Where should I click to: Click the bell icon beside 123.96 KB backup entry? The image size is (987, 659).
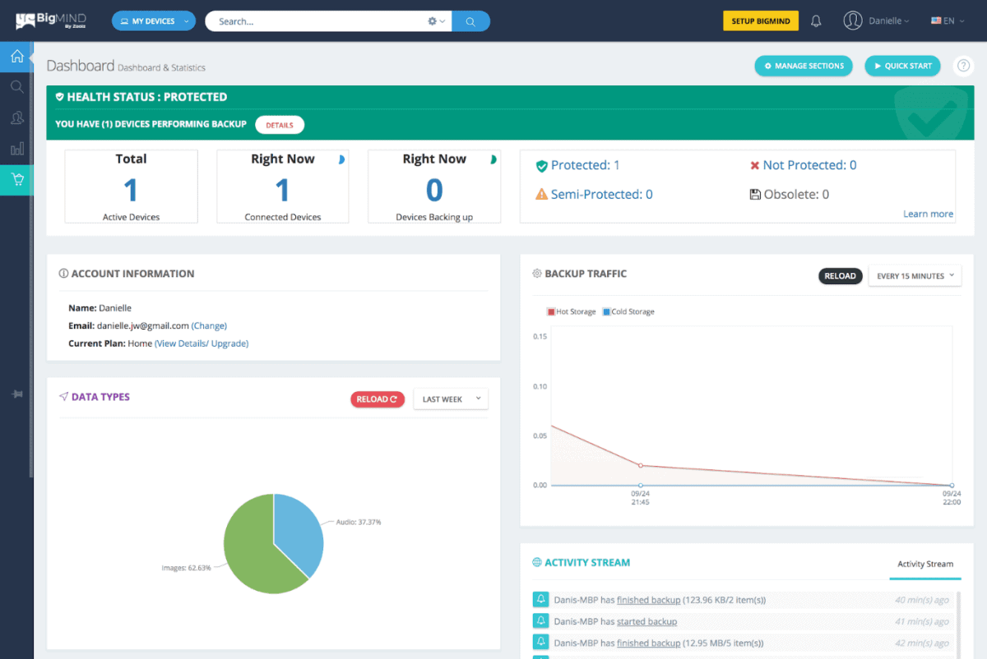541,599
